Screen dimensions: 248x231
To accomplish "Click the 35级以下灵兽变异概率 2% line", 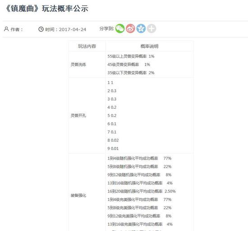I will 131,73.
